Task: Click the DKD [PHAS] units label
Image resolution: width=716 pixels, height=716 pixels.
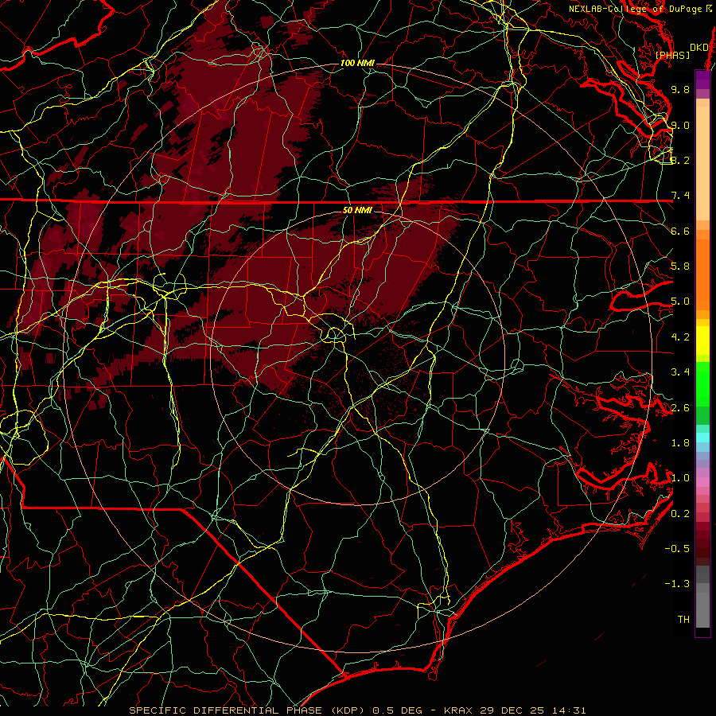Action: (681, 51)
